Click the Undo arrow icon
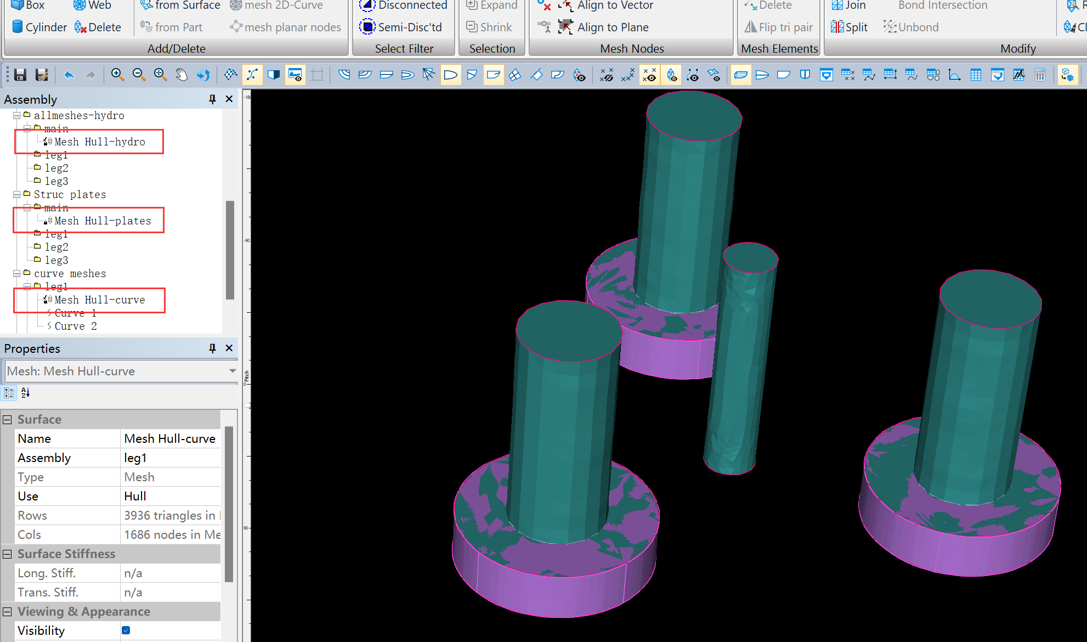The height and width of the screenshot is (642, 1087). point(69,75)
